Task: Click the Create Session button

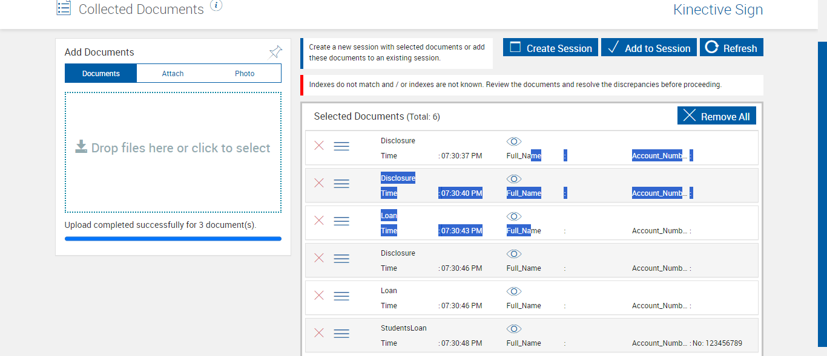Action: coord(550,48)
